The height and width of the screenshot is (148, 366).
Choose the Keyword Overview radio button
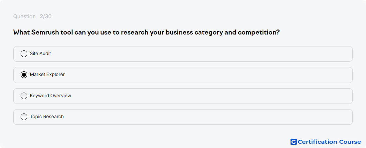pyautogui.click(x=24, y=96)
